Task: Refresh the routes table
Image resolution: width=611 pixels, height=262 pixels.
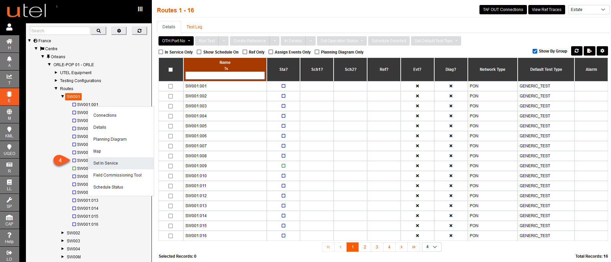Action: click(577, 51)
